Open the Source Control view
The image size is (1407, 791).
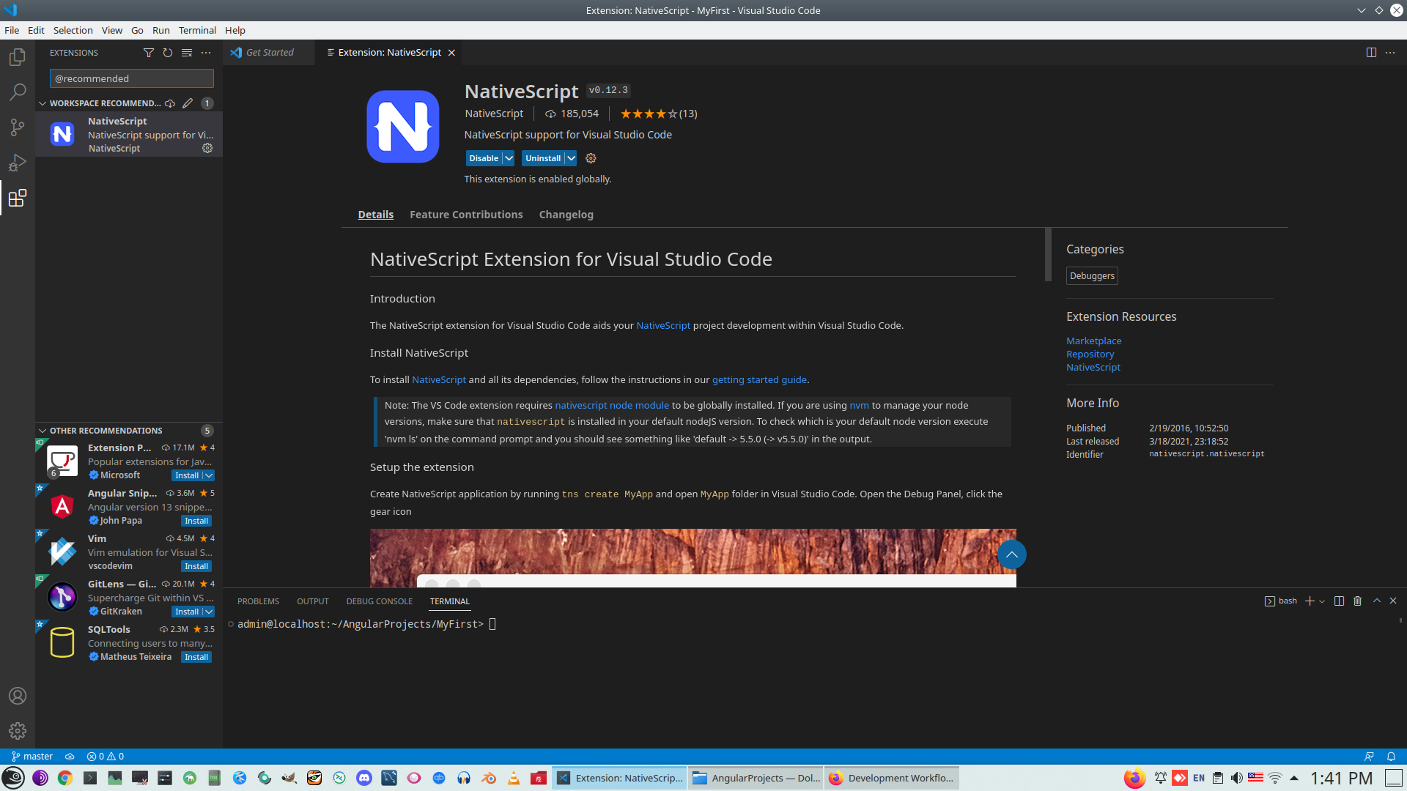[x=18, y=127]
